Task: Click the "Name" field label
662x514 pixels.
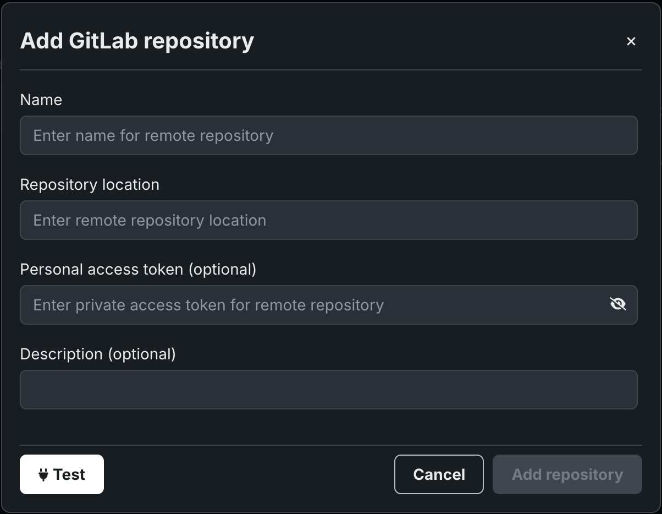Action: 41,100
